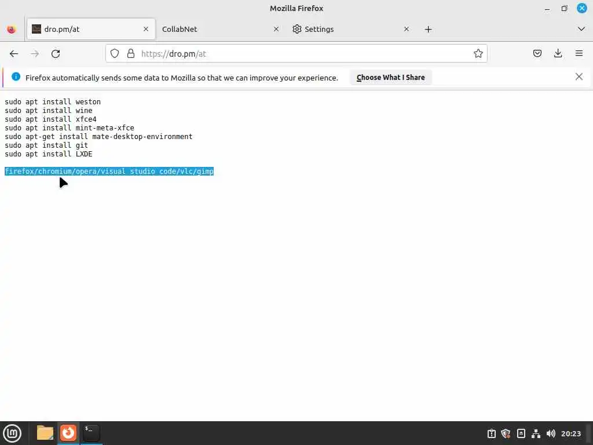Open the Save to Pocket icon
Viewport: 593px width, 445px height.
pos(537,53)
